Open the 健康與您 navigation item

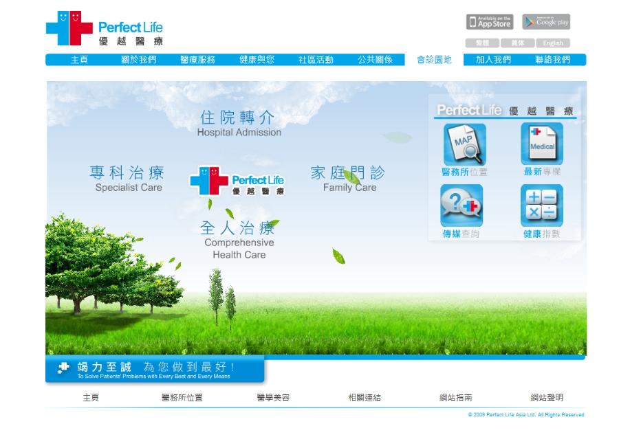click(257, 60)
